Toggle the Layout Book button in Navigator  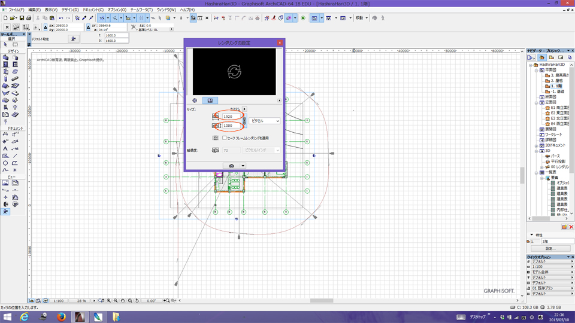click(561, 57)
